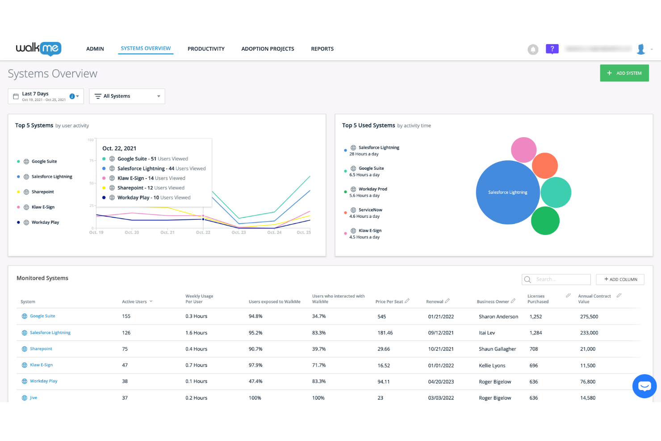Edit Price Per Seat pencil icon
661x441 pixels.
tap(407, 301)
